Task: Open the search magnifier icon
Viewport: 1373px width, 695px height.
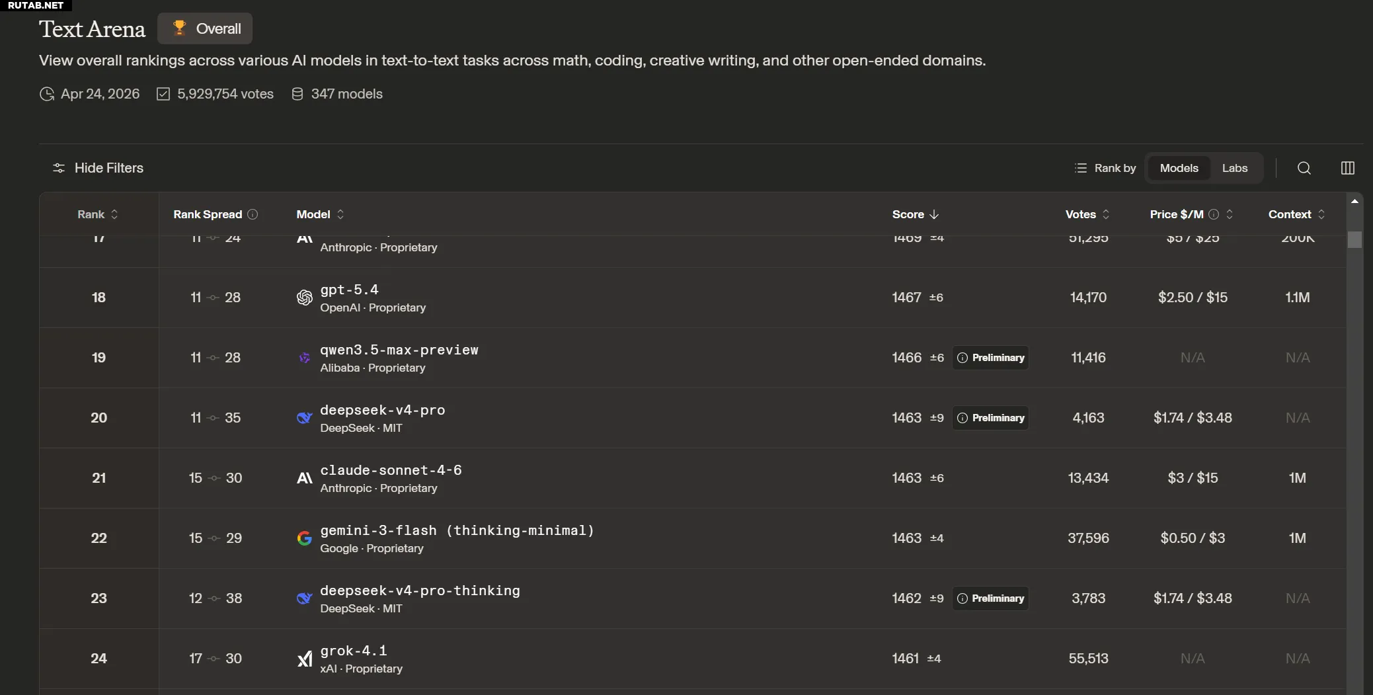Action: click(x=1304, y=168)
